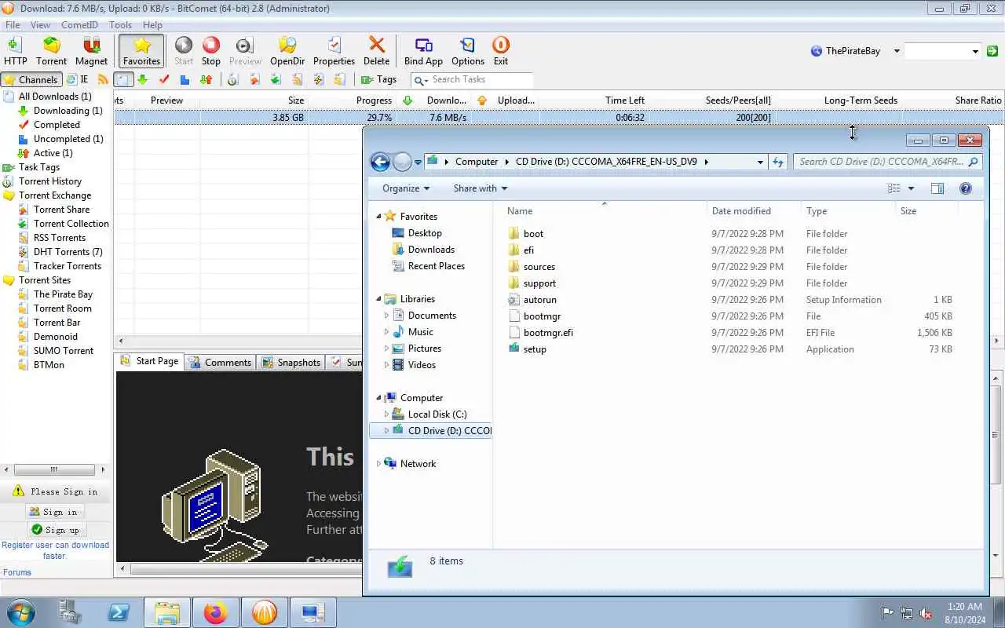Viewport: 1005px width, 628px height.
Task: Go back in Explorer window
Action: click(x=380, y=162)
